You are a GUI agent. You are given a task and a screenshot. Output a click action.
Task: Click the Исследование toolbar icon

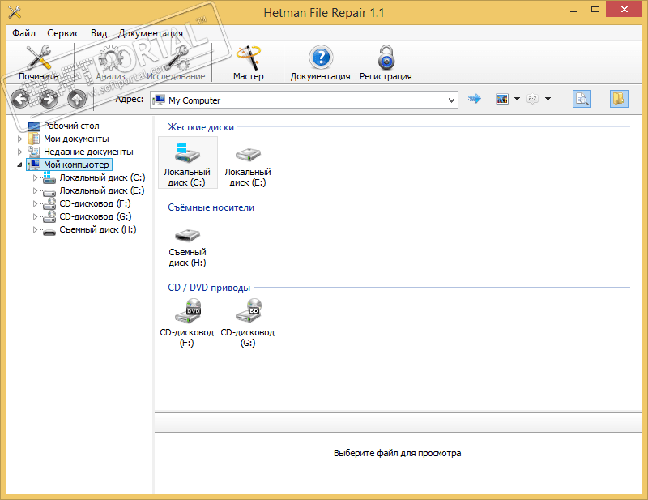pos(176,58)
